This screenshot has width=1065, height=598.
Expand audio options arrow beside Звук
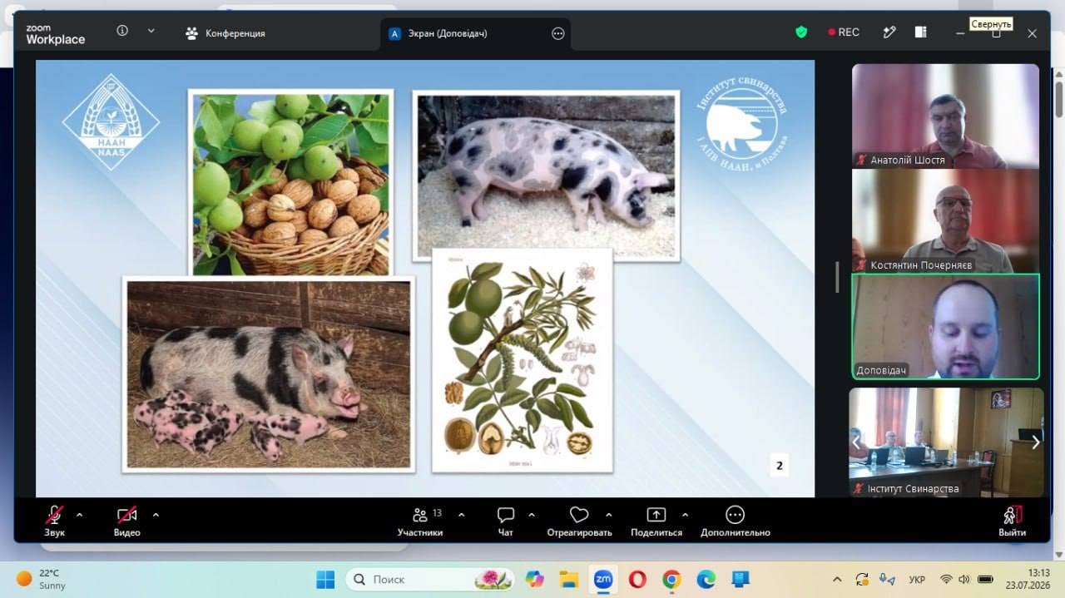point(80,515)
